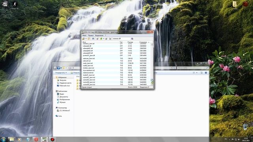The width and height of the screenshot is (253, 142).
Task: Open the Правка menu in IMG Editor
Action: click(91, 35)
